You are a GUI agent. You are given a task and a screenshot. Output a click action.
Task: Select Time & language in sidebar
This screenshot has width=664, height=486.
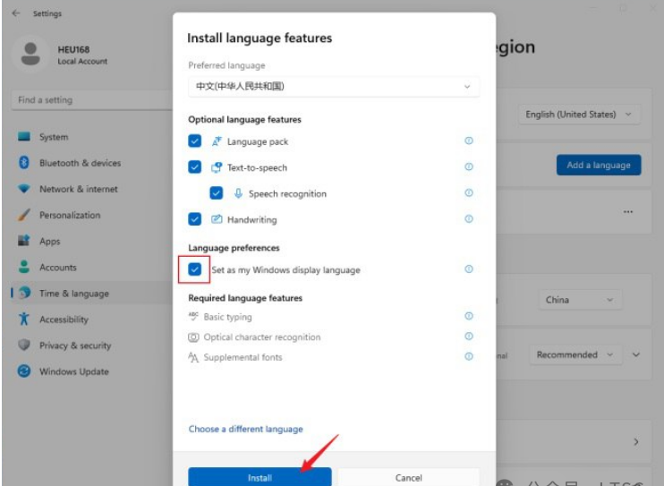[91, 294]
